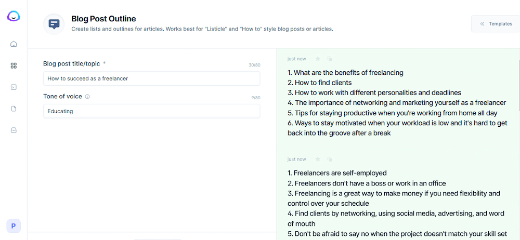Viewport: 520px width, 240px height.
Task: Open the inbox tray sidebar icon
Action: 14,130
